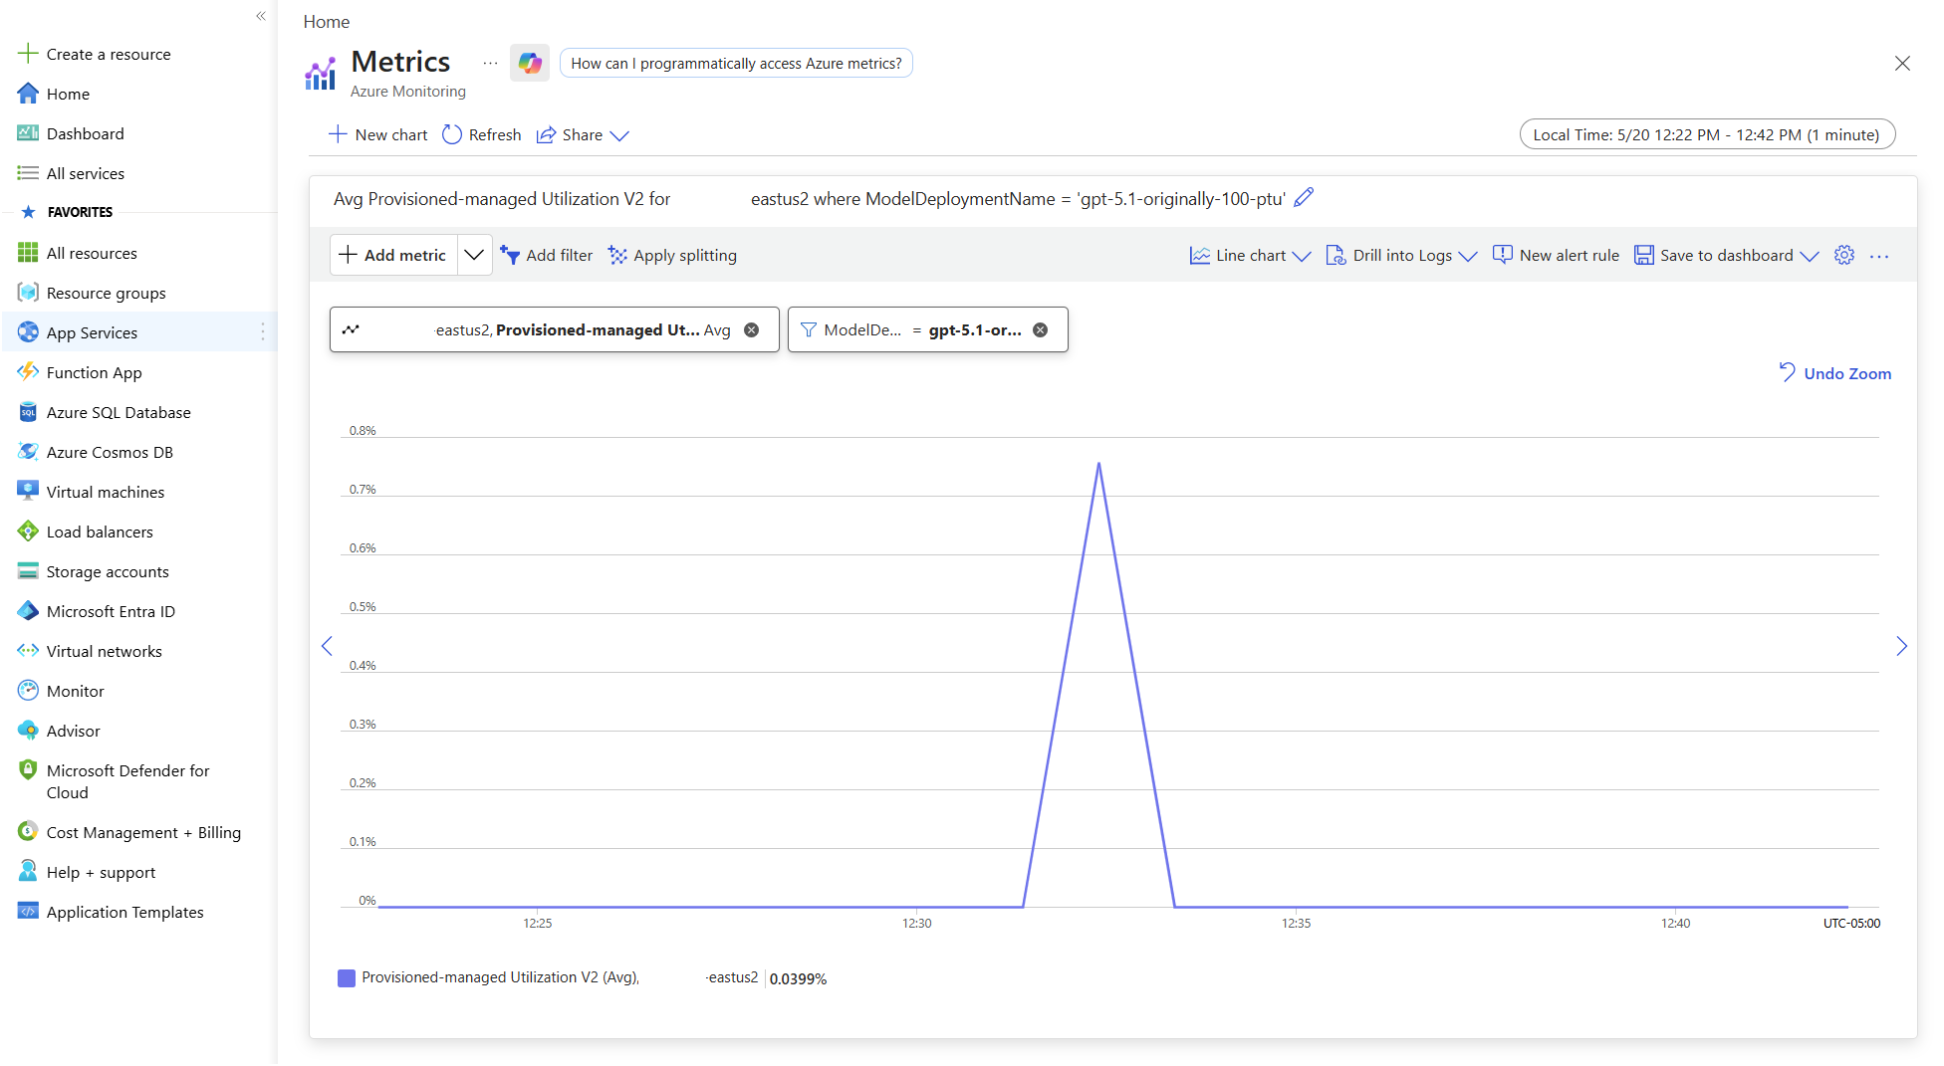Remove the ModelDeploymentName filter pill
The image size is (1944, 1066).
point(1041,330)
